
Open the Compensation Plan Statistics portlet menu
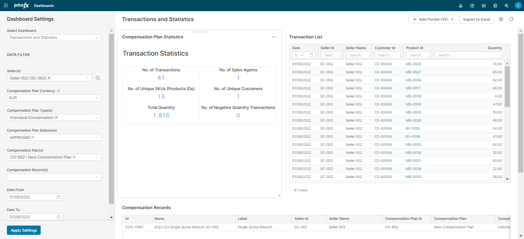(x=274, y=37)
